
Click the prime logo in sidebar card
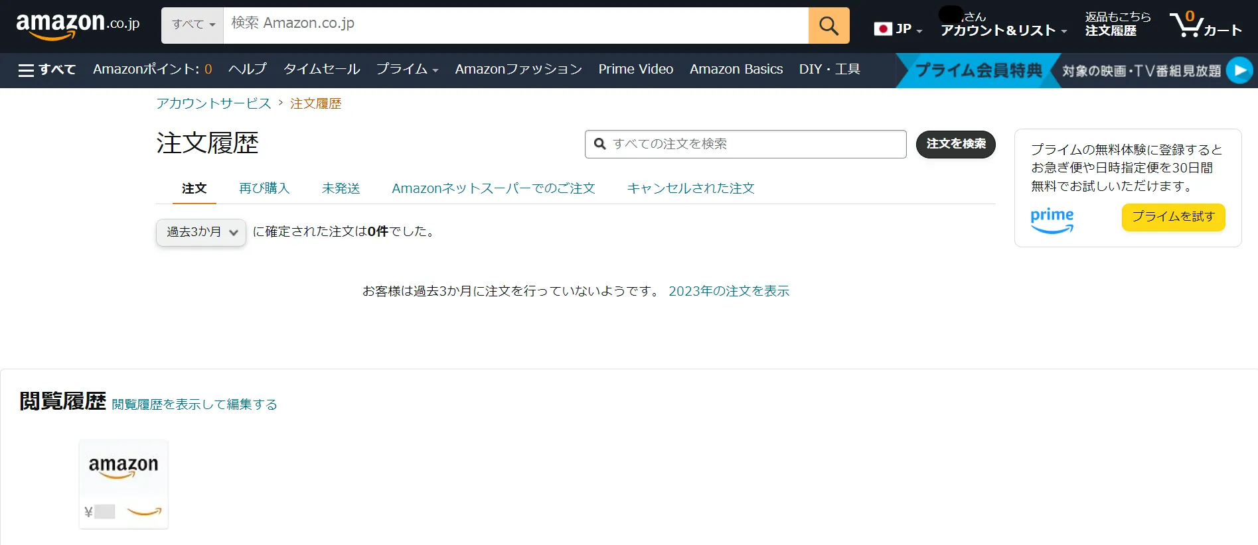tap(1052, 219)
